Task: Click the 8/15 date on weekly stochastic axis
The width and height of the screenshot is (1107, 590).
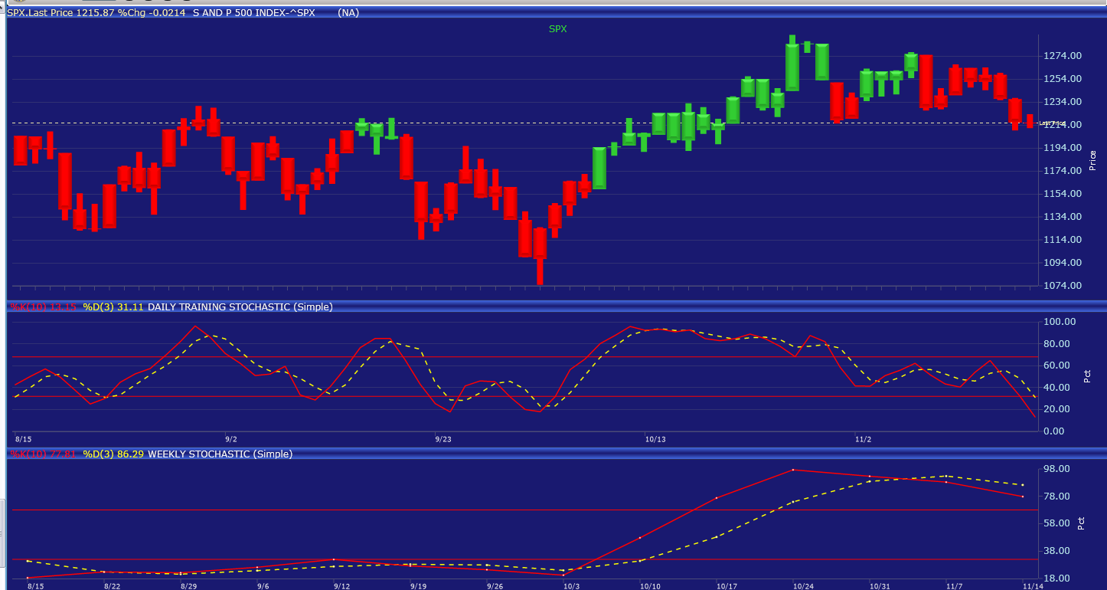Action: click(x=35, y=586)
